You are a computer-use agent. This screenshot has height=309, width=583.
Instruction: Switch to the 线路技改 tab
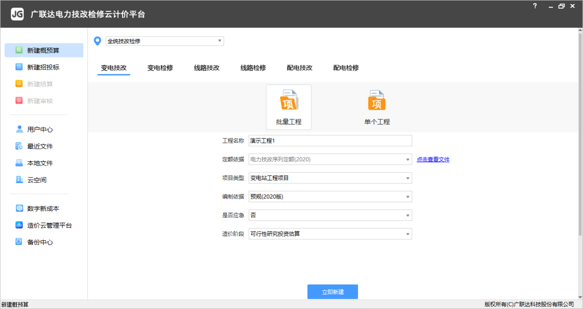tap(207, 68)
